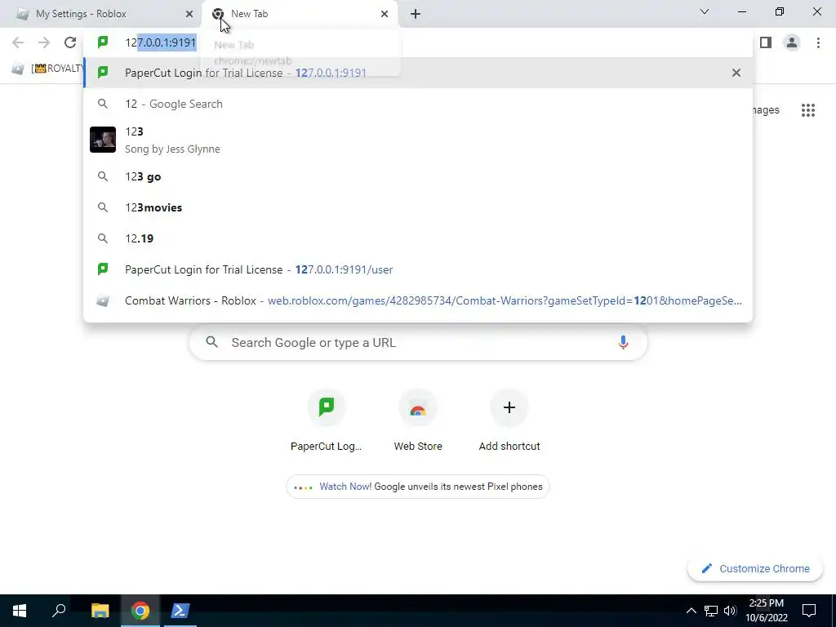
Task: Open the PaperCut Log... shortcut tile
Action: point(327,420)
